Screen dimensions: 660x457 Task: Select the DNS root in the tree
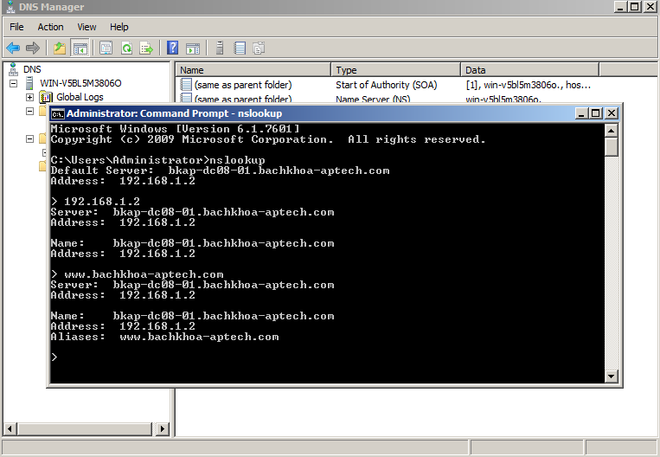pyautogui.click(x=32, y=69)
